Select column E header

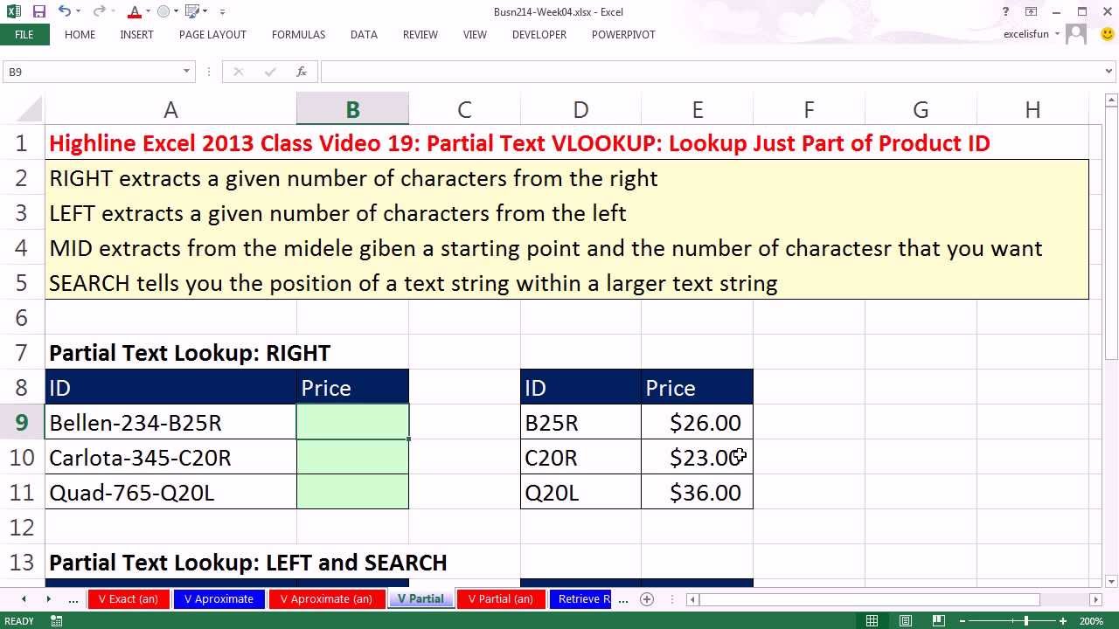tap(697, 109)
